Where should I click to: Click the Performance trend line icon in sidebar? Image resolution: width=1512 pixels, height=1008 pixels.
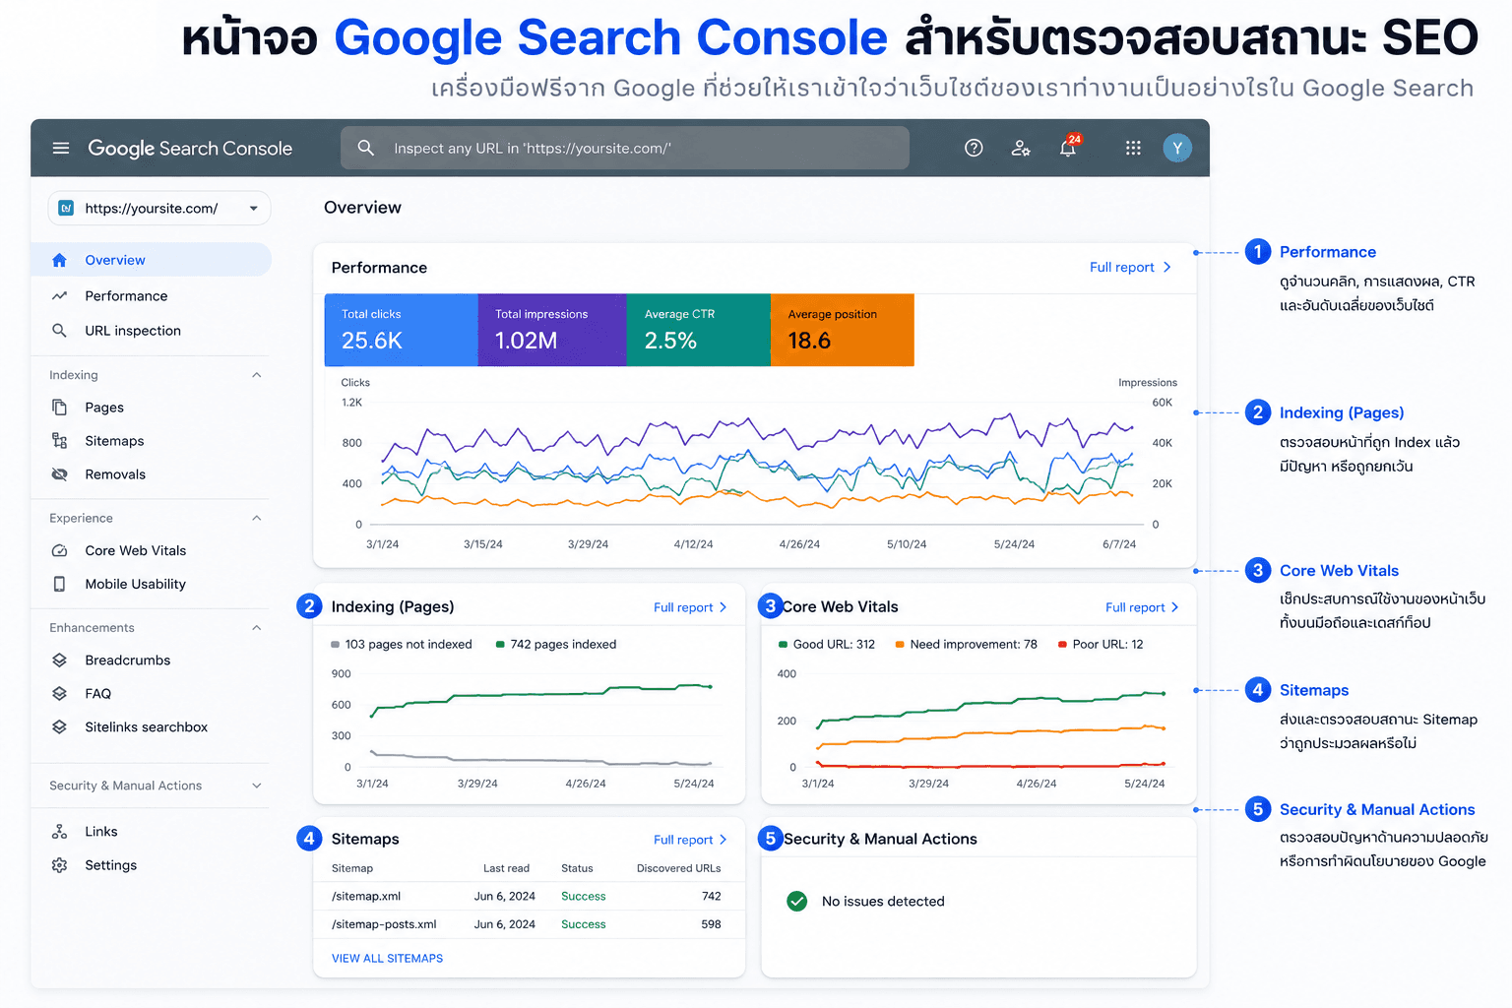59,295
